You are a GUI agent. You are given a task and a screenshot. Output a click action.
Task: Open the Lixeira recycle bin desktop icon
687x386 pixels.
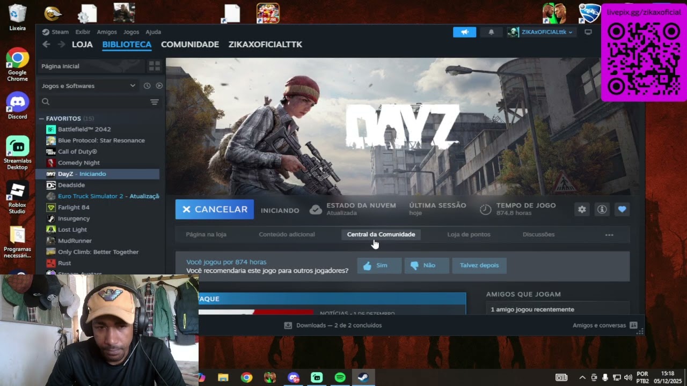click(x=17, y=18)
